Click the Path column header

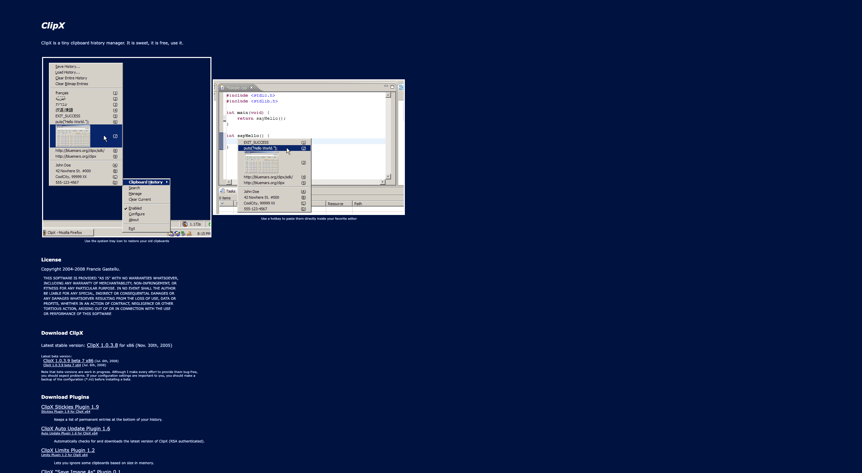pyautogui.click(x=378, y=204)
